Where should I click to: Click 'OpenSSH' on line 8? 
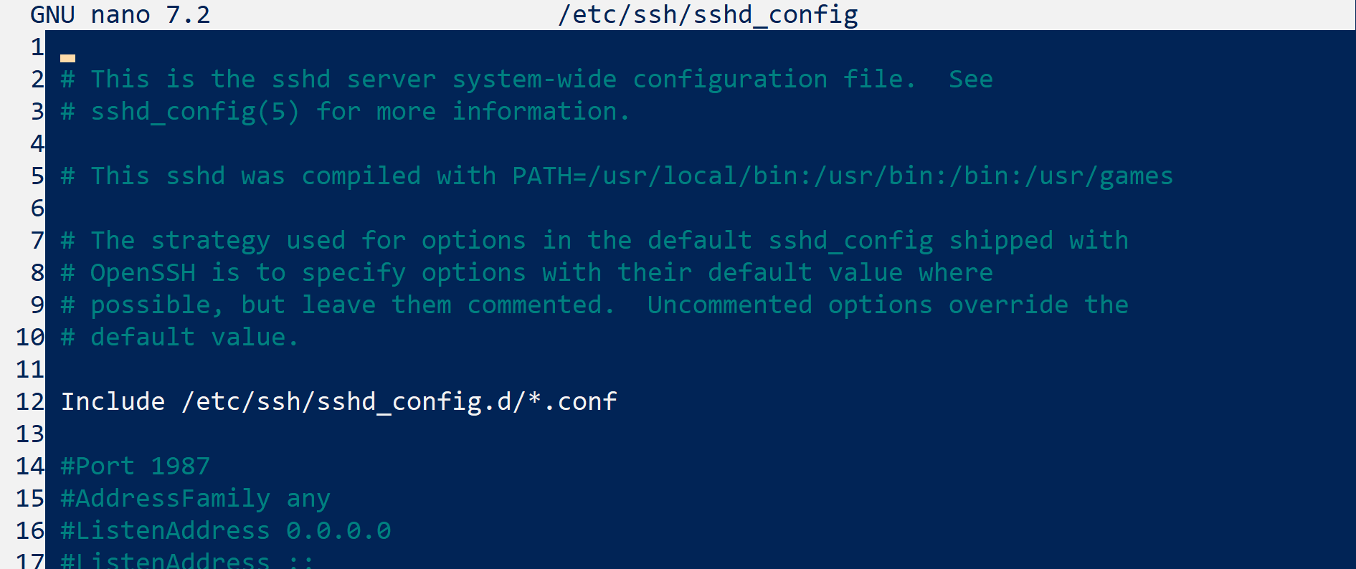(143, 272)
